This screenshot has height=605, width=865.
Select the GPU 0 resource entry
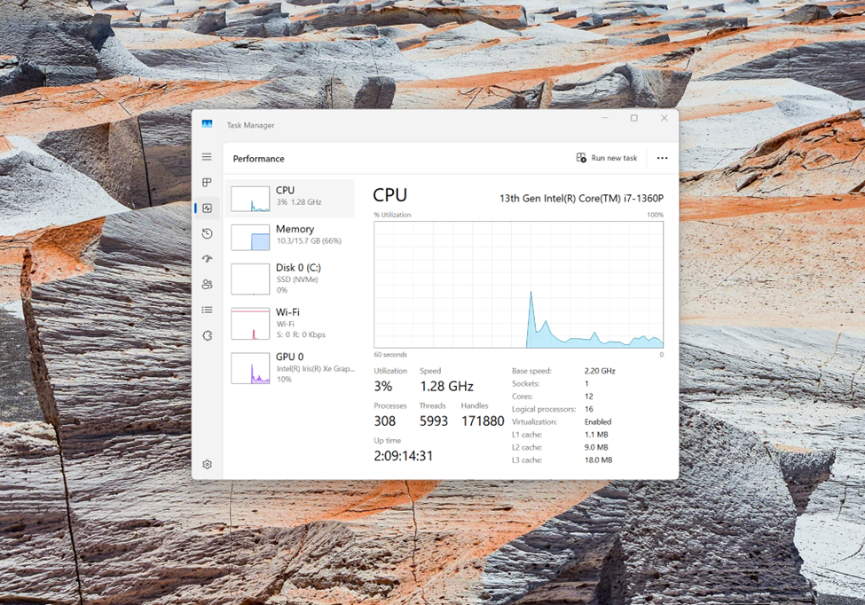(290, 368)
